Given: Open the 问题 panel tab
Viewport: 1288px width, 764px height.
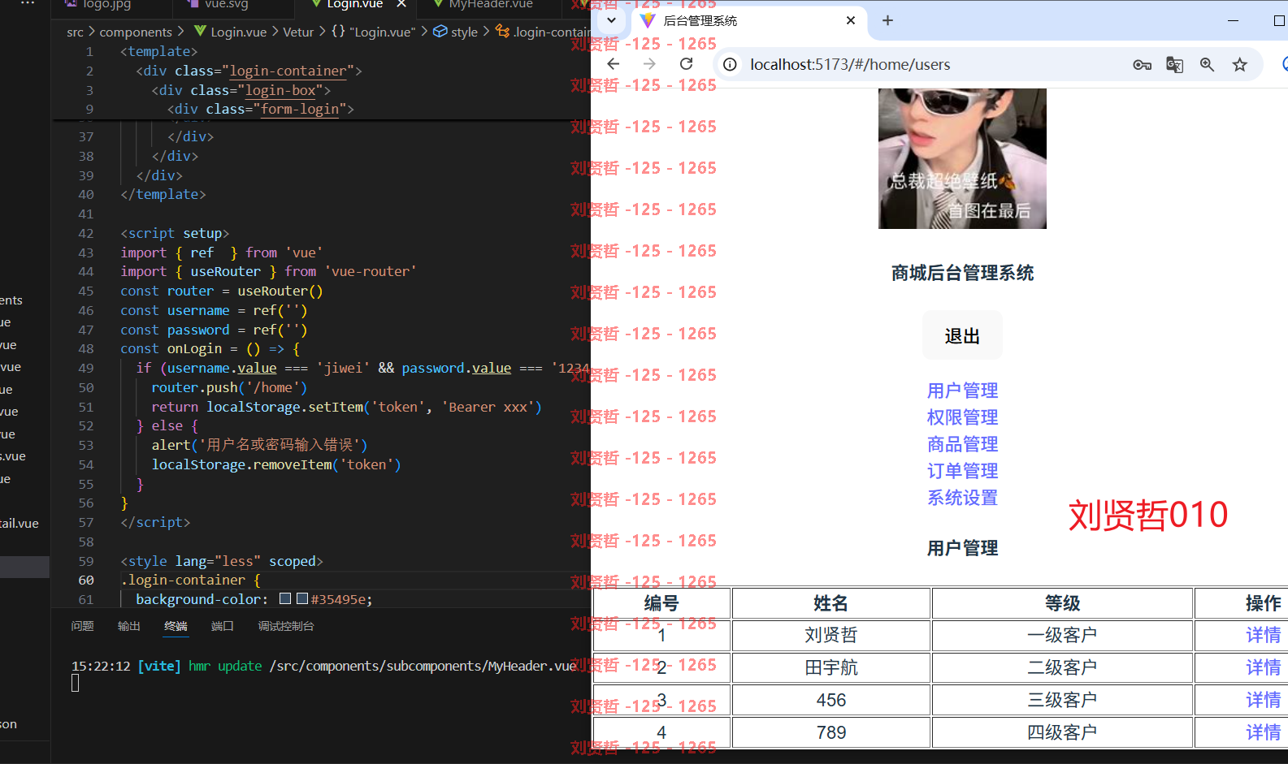Looking at the screenshot, I should [x=82, y=626].
